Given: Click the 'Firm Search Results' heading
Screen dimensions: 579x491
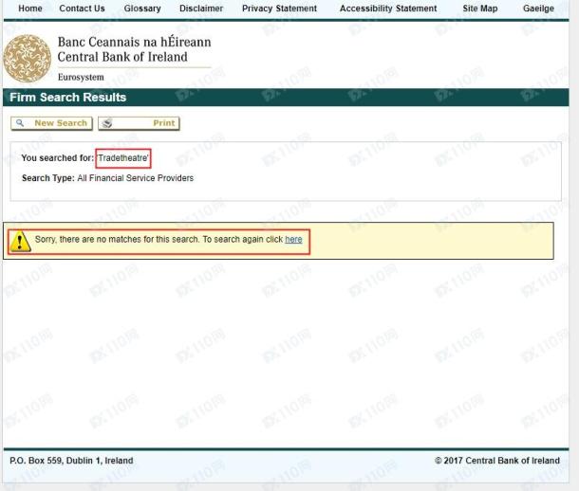Looking at the screenshot, I should [x=68, y=98].
